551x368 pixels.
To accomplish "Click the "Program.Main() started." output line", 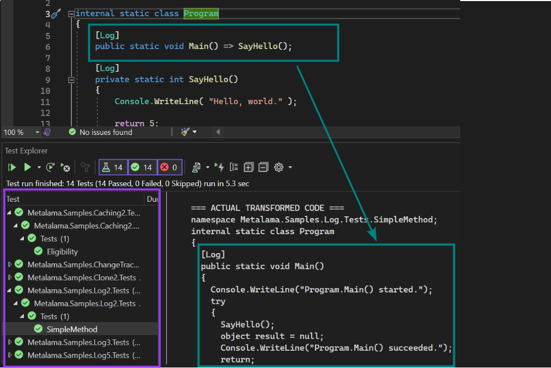I will point(321,290).
